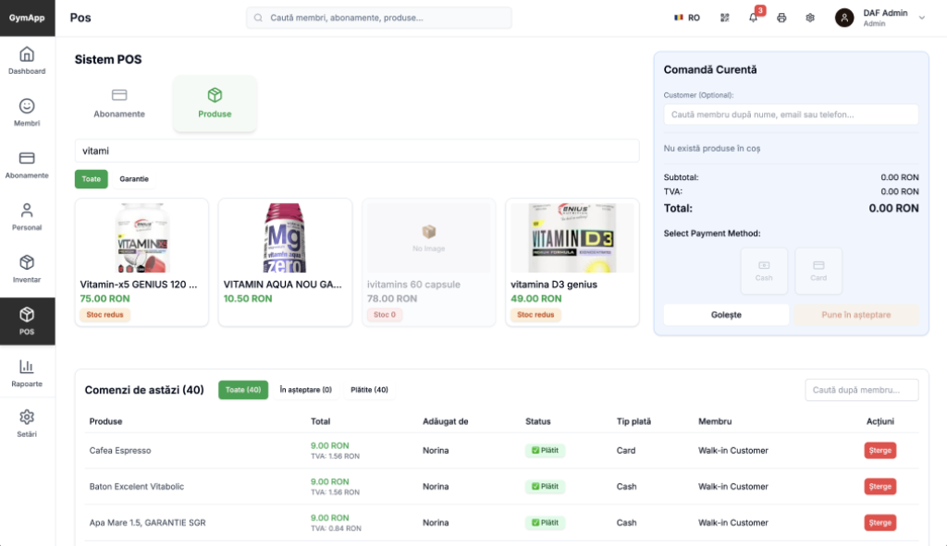This screenshot has width=947, height=546.
Task: Click customer search field in Comandă Curentă
Action: [791, 115]
